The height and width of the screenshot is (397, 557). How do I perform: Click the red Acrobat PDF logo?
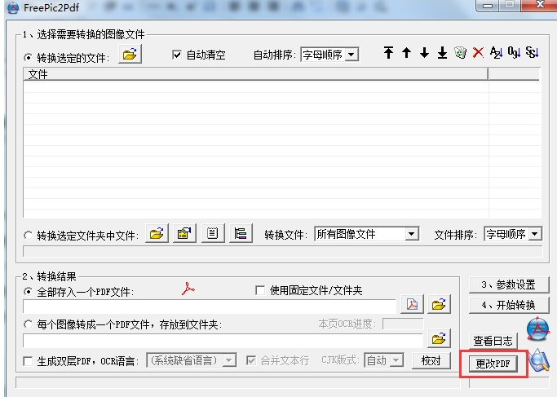pyautogui.click(x=188, y=289)
